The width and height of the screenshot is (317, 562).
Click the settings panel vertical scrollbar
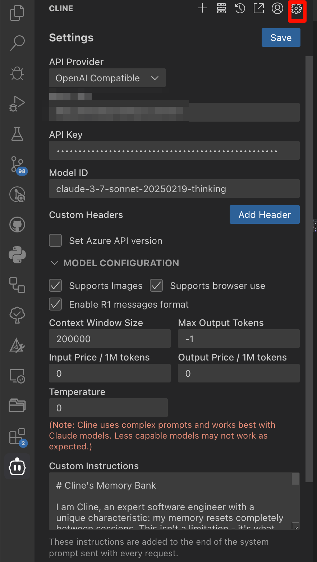(309, 269)
